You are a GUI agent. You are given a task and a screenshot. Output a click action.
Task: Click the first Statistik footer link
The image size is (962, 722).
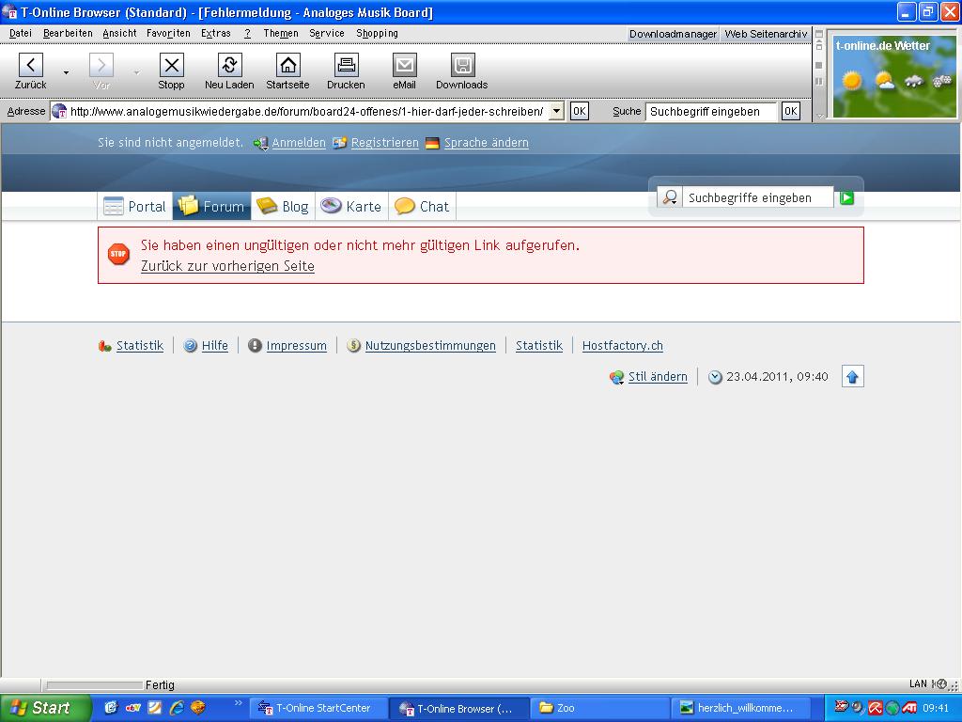pyautogui.click(x=140, y=346)
